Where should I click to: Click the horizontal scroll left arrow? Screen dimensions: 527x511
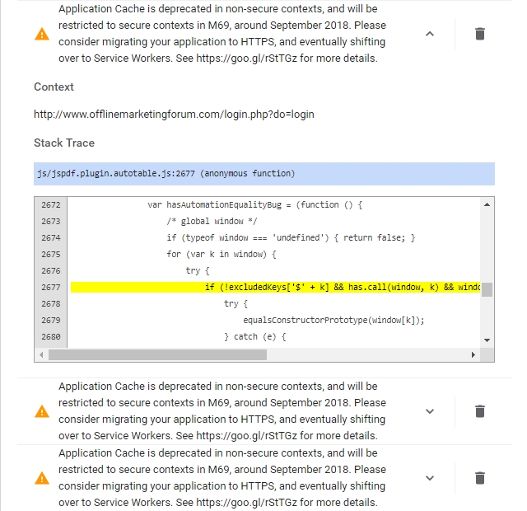[41, 354]
